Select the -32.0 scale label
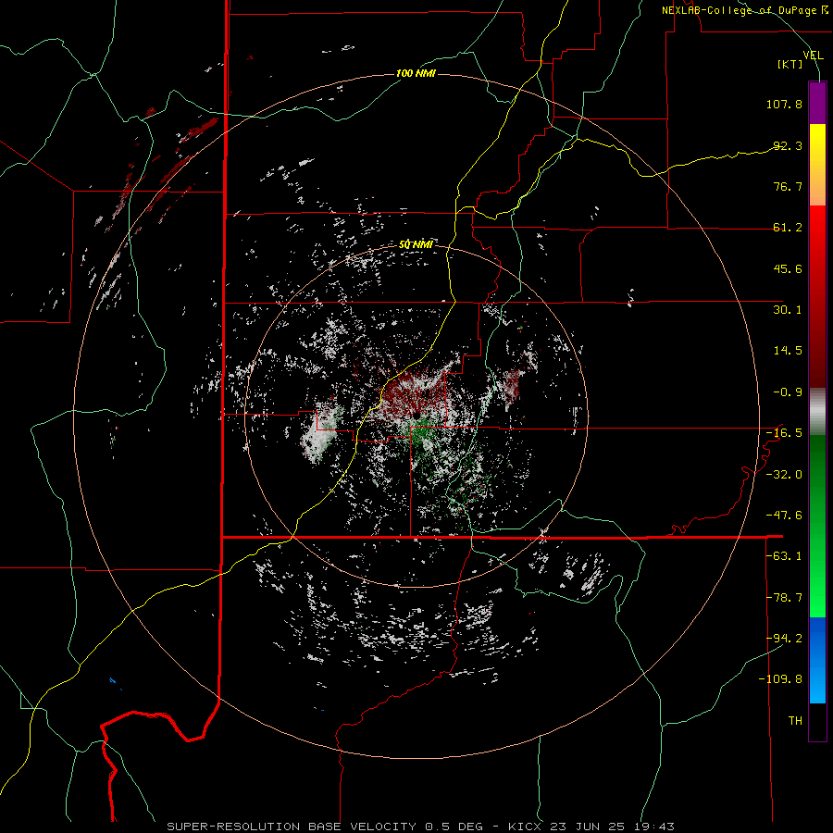The image size is (833, 833). click(x=784, y=475)
